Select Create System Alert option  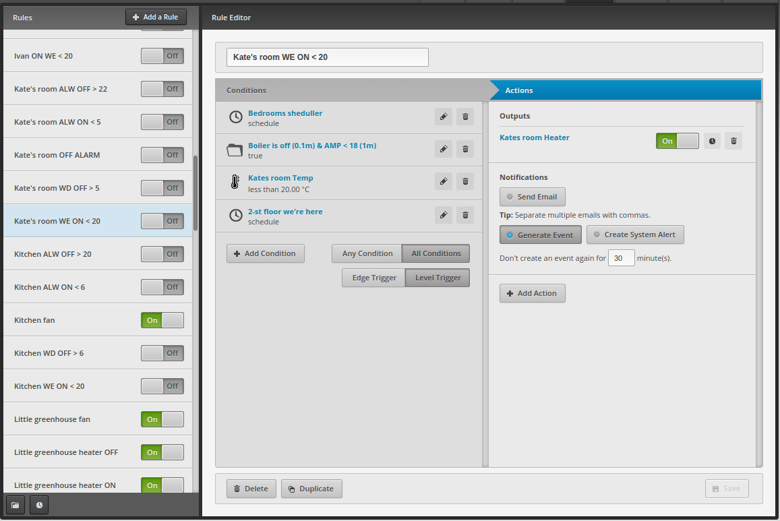tap(635, 235)
